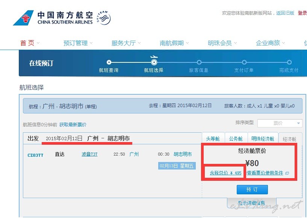The height and width of the screenshot is (218, 307).
Task: Click departure city 广州 link
Action: coord(134,154)
